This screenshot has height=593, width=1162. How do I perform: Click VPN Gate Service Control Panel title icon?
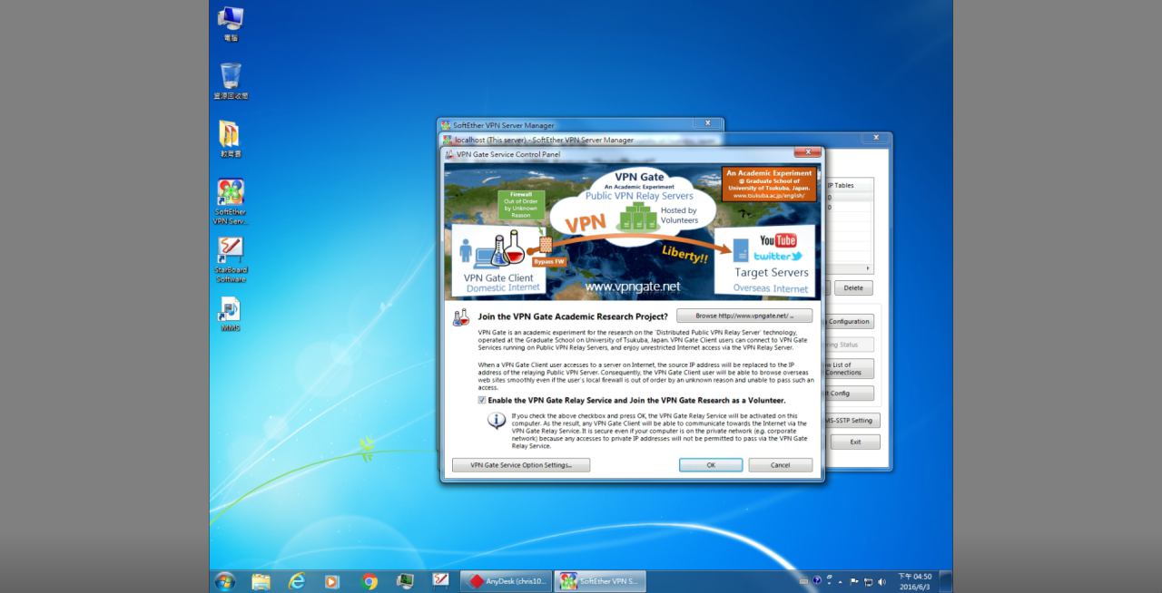pyautogui.click(x=449, y=155)
